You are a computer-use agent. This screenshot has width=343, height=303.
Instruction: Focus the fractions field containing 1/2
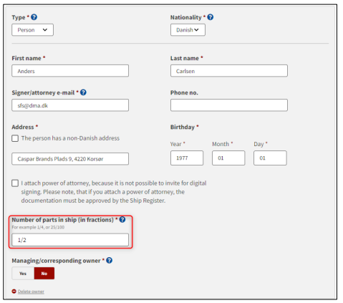[x=70, y=240]
